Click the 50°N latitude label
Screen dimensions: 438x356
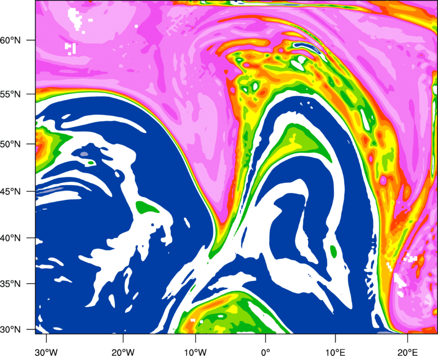[10, 144]
